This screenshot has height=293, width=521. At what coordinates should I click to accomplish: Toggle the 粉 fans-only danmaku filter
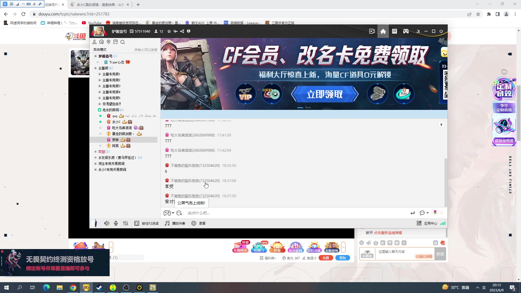[383, 243]
